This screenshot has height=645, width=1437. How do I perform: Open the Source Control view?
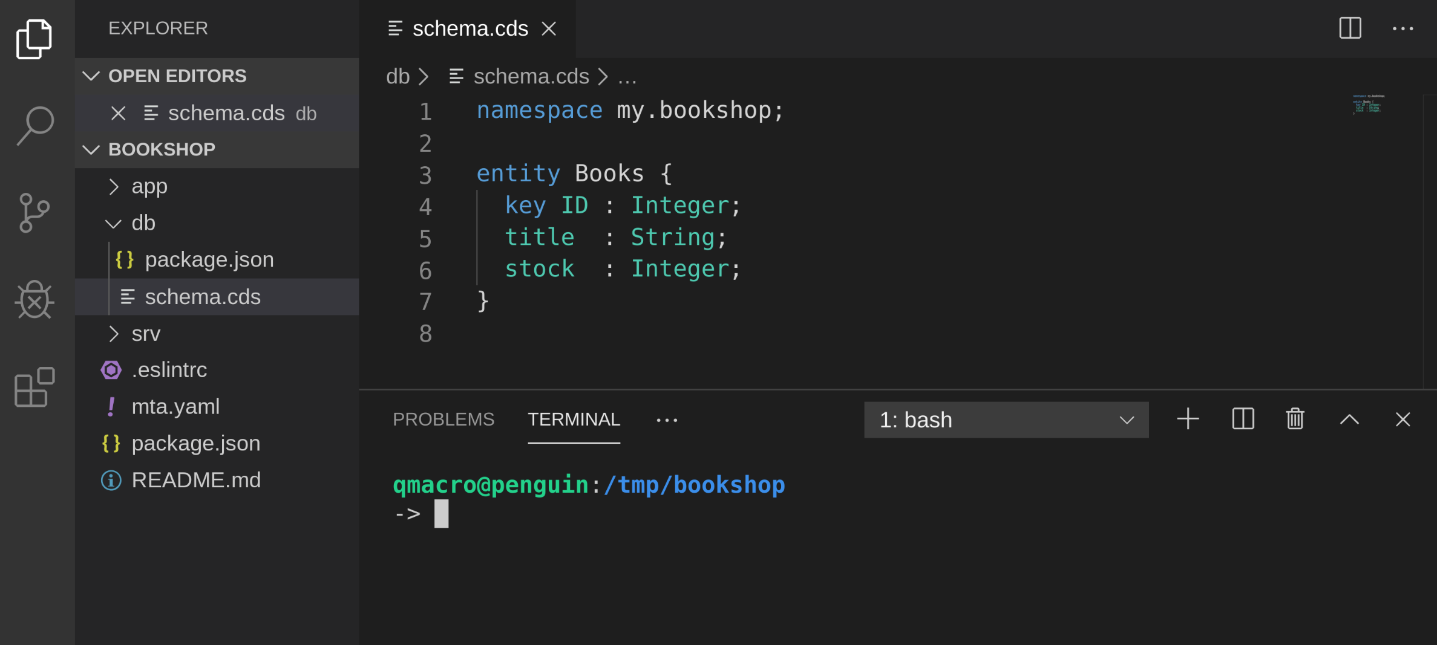click(34, 213)
